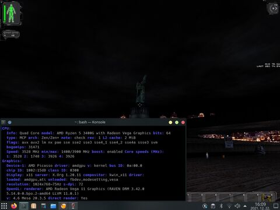Click "AMD Radeon Vega 11 Graphics" renderer text

[75, 189]
